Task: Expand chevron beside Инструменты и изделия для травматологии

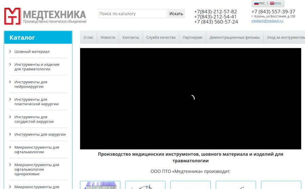Action: tap(10, 64)
